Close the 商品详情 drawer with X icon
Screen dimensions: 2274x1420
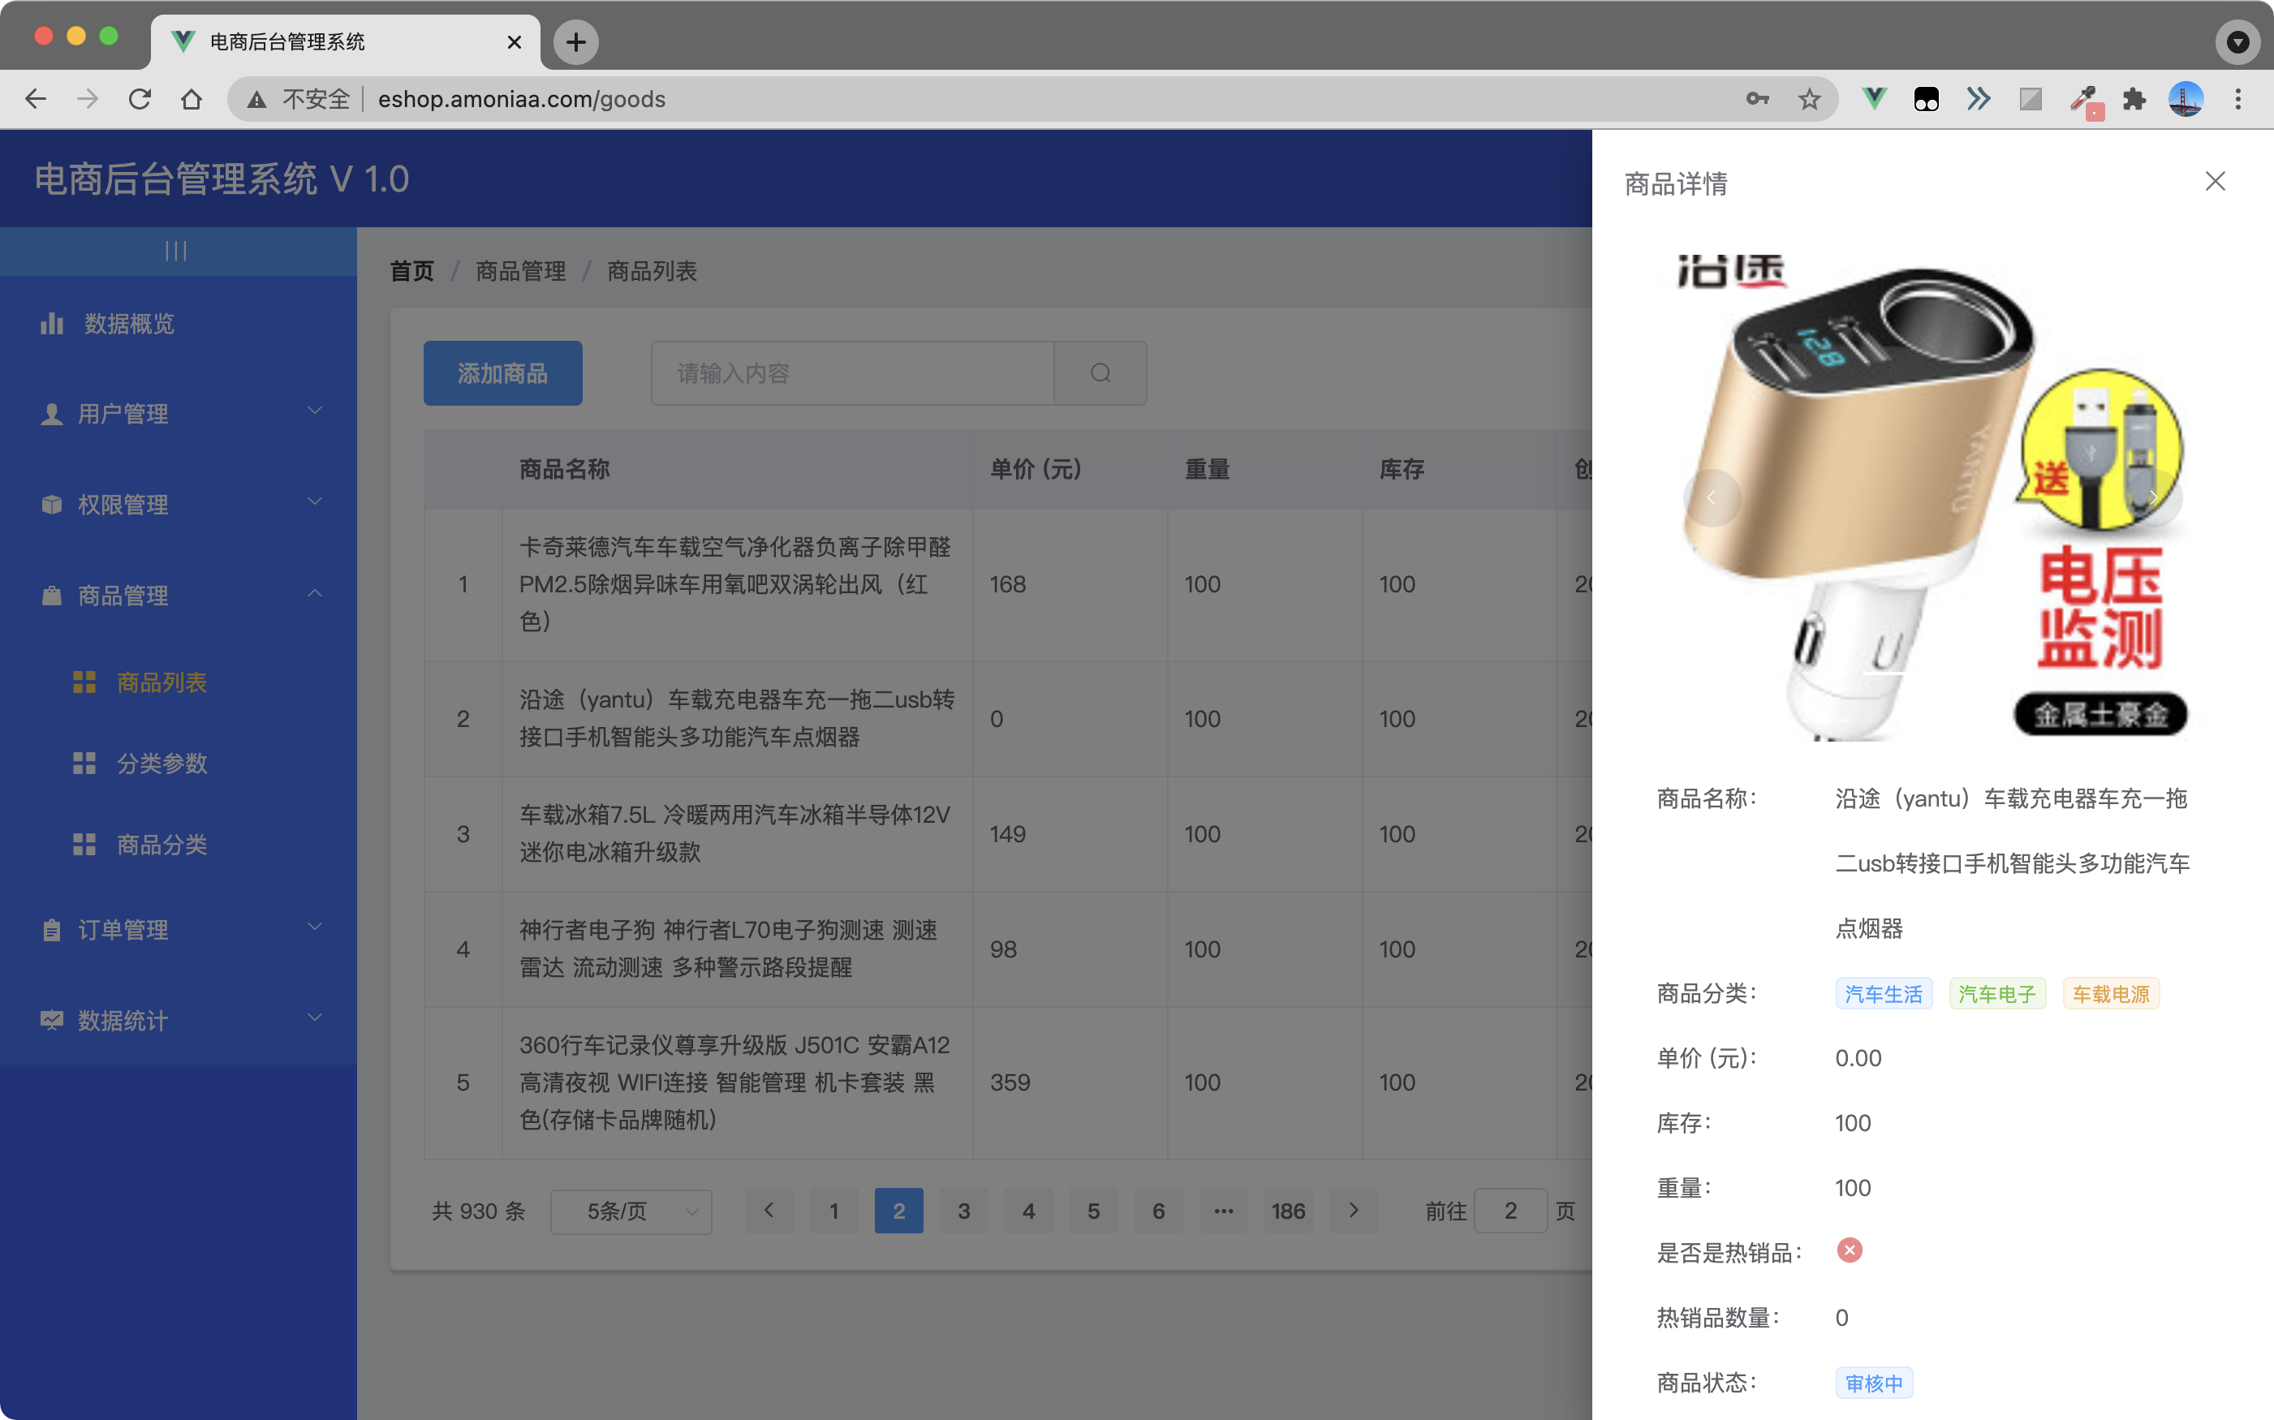pos(2214,181)
